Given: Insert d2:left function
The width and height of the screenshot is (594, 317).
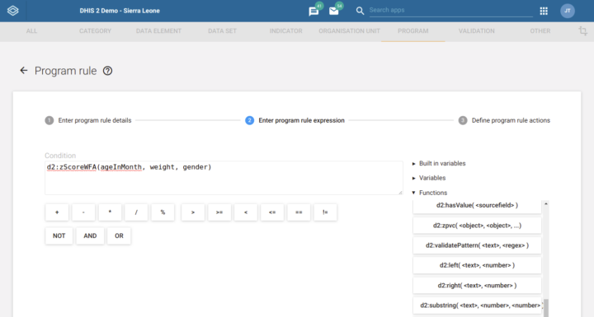Looking at the screenshot, I should coord(477,265).
